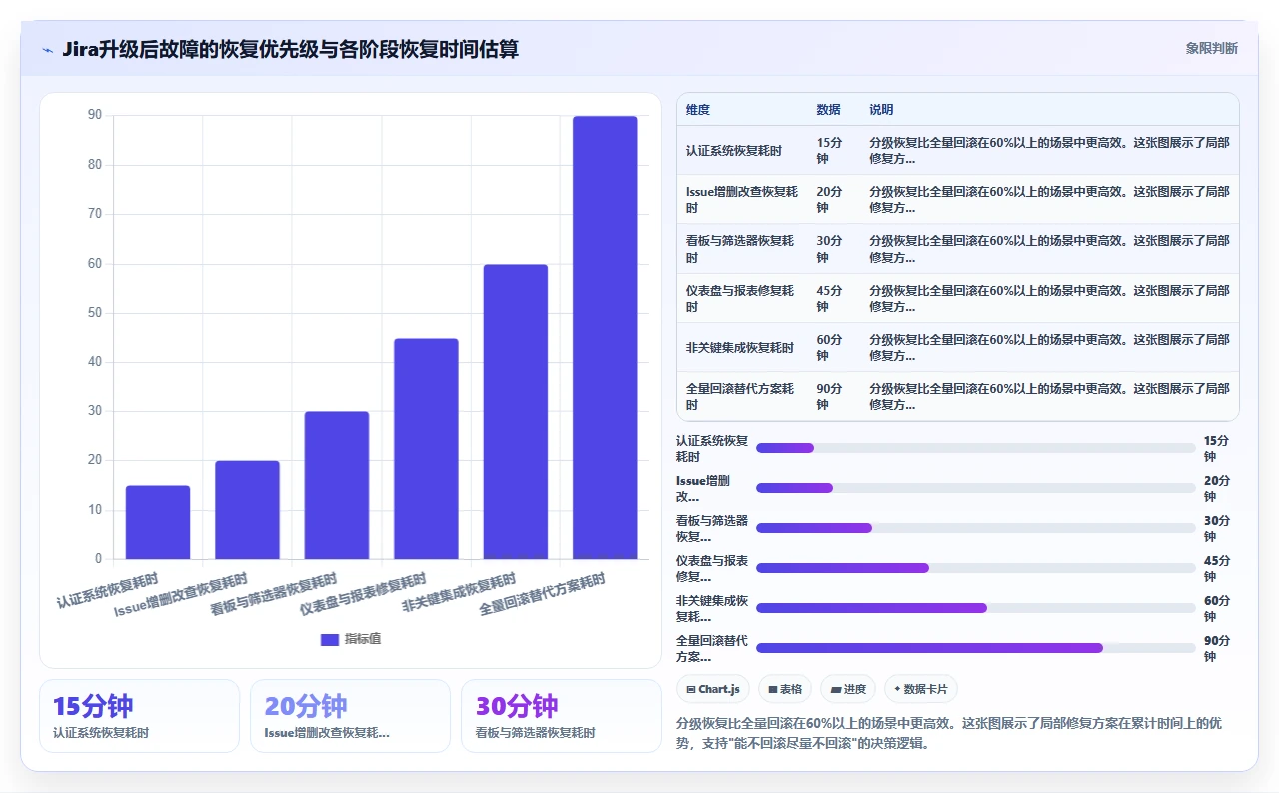This screenshot has width=1279, height=793.
Task: Click the Jira升级后故障 page title
Action: [290, 49]
